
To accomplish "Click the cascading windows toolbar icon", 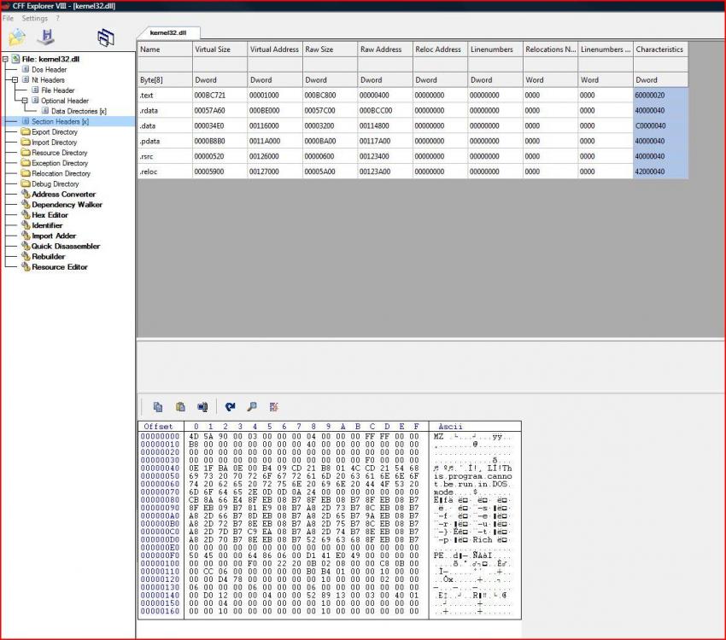I will [x=105, y=38].
